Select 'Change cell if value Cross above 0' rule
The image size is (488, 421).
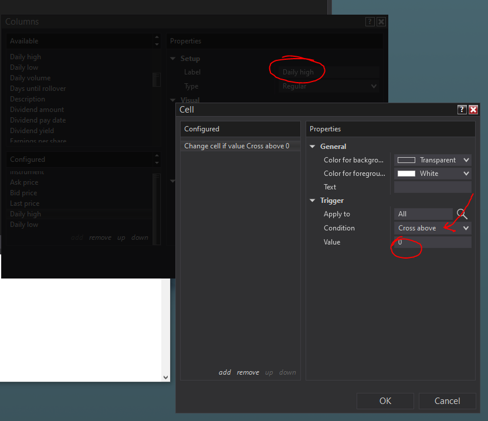point(240,146)
